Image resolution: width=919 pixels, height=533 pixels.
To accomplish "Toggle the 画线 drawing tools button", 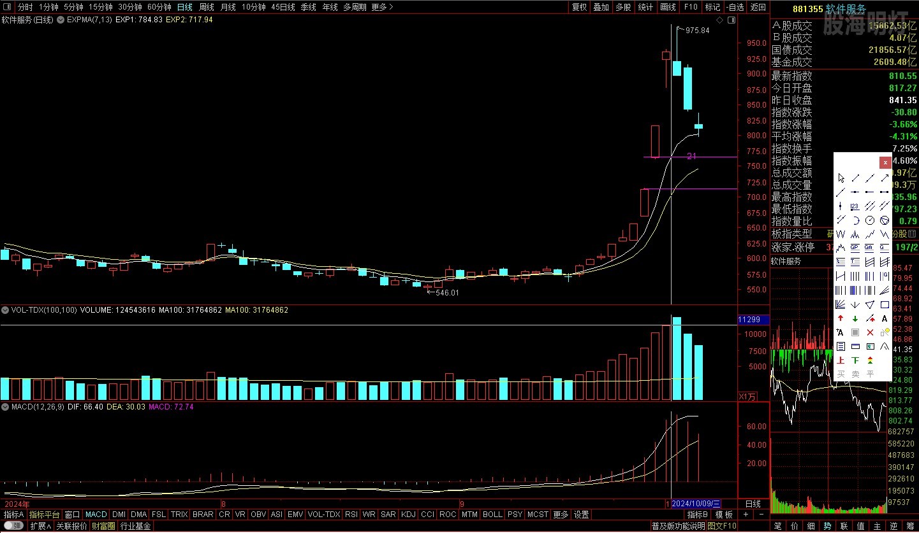I will pyautogui.click(x=668, y=7).
